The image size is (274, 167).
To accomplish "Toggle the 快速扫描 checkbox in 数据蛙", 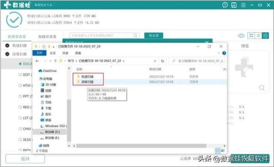I will (x=7, y=46).
